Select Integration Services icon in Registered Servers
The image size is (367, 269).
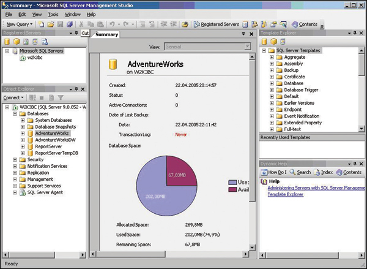click(x=45, y=42)
